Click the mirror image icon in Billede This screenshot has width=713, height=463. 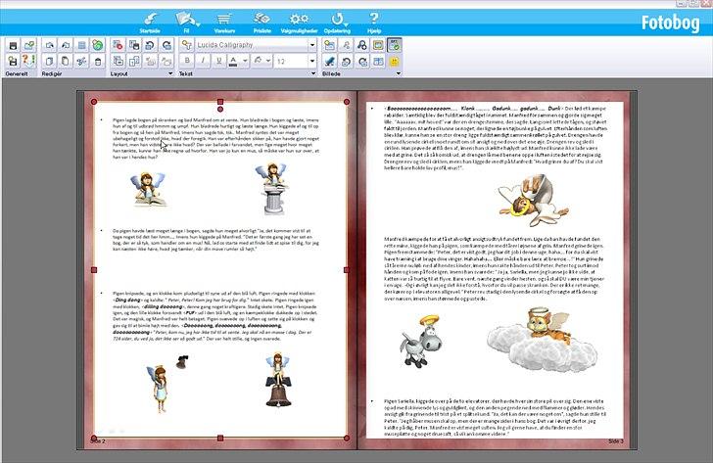point(378,61)
